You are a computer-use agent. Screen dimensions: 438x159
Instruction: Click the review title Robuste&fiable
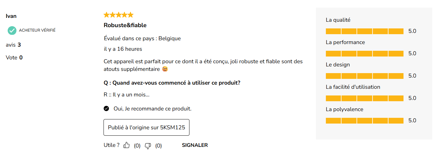125,25
